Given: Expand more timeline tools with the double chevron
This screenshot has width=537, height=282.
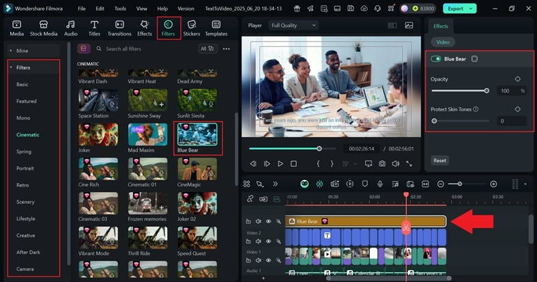Looking at the screenshot, I should [275, 184].
